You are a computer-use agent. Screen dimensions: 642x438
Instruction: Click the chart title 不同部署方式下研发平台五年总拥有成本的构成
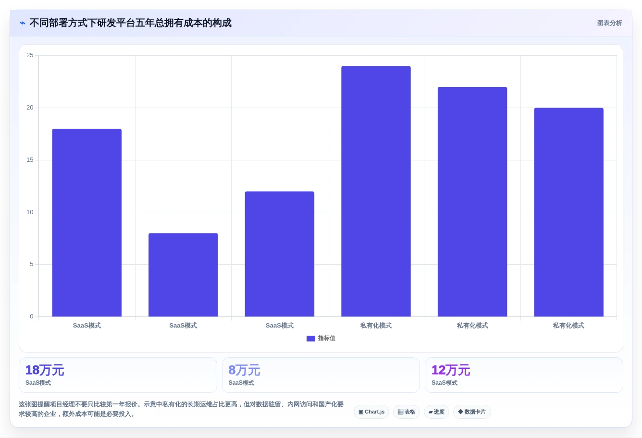pos(130,23)
